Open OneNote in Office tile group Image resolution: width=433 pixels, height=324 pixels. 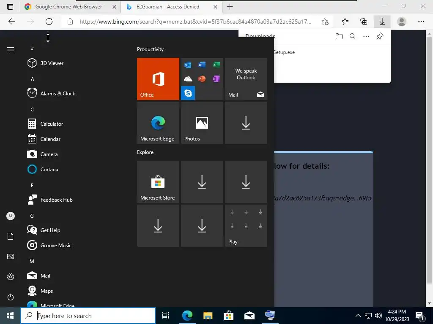pyautogui.click(x=216, y=79)
